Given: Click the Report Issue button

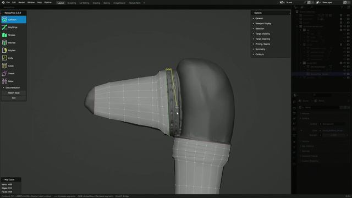Looking at the screenshot, I should pos(14,93).
